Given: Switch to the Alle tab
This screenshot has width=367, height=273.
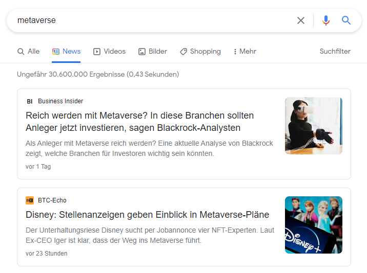Looking at the screenshot, I should click(29, 51).
